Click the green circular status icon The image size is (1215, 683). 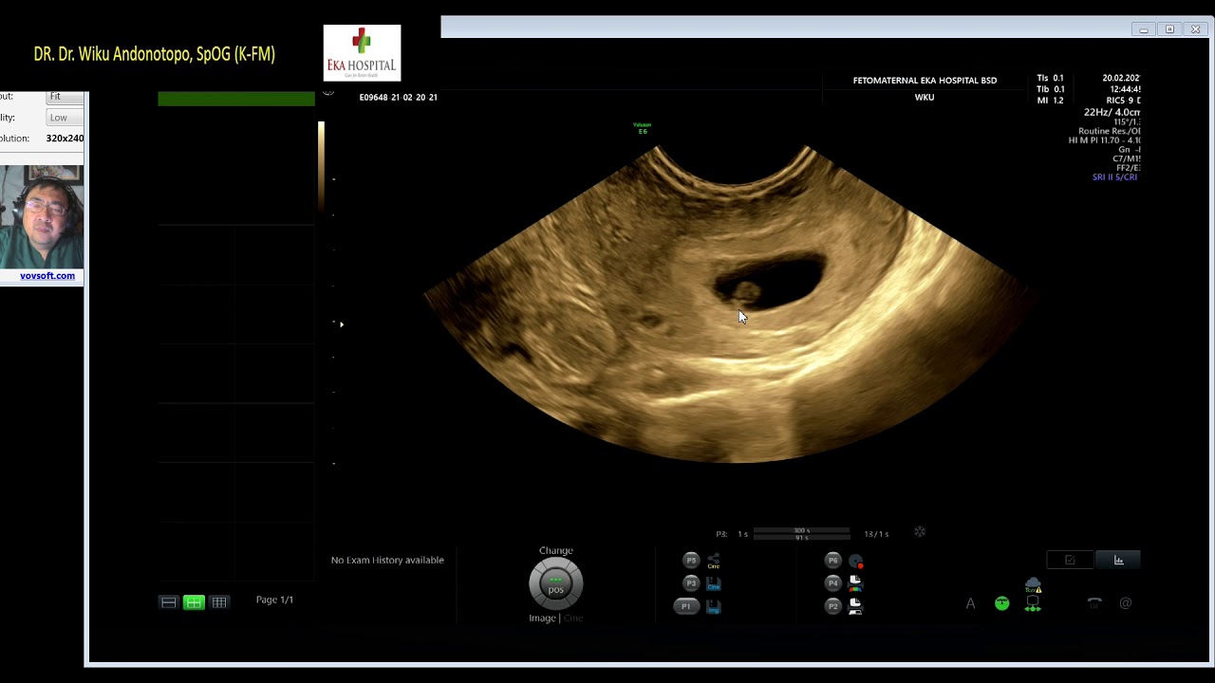point(1002,603)
